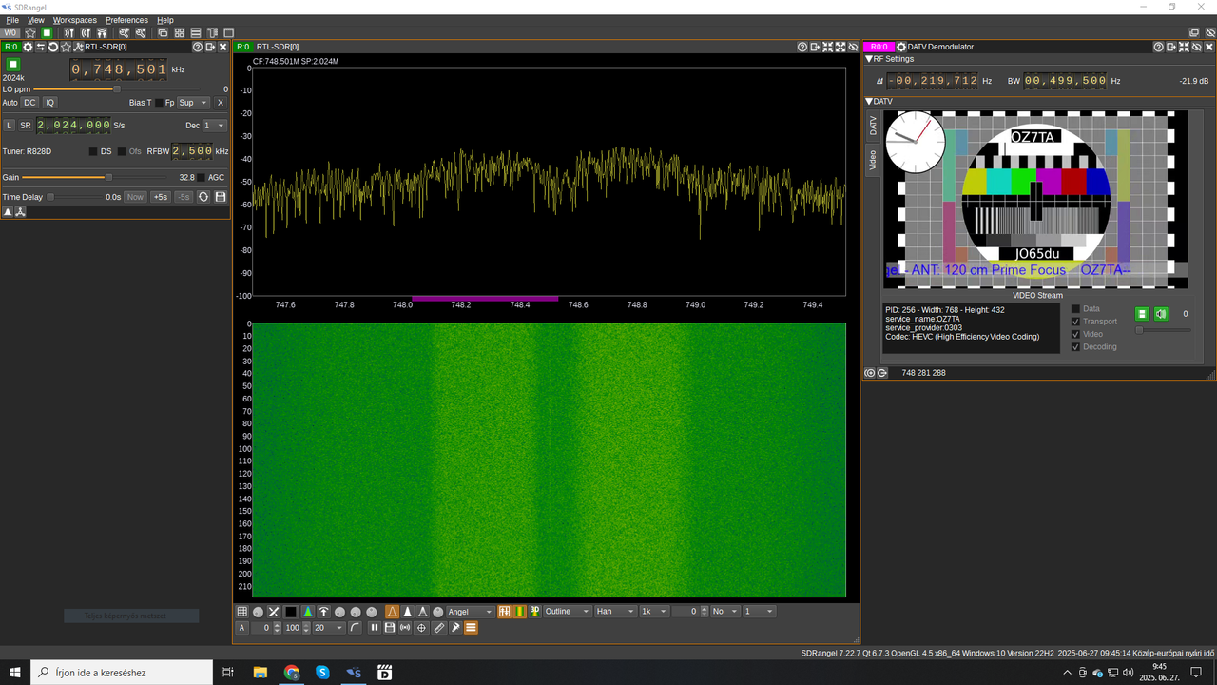
Task: Save time delay replay to file
Action: coord(221,197)
